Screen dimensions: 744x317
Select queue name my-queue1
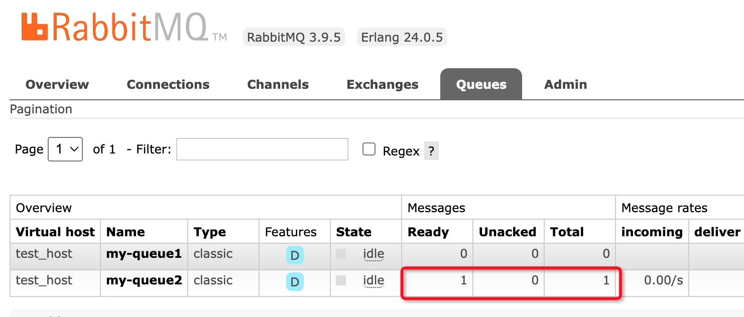click(143, 254)
